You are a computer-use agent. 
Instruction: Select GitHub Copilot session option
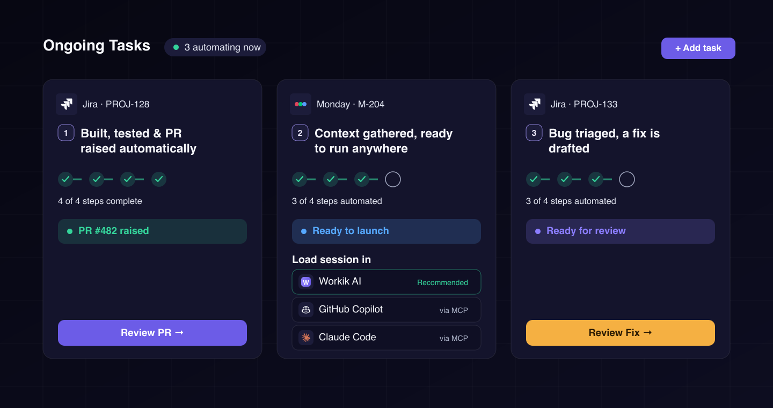click(x=386, y=310)
